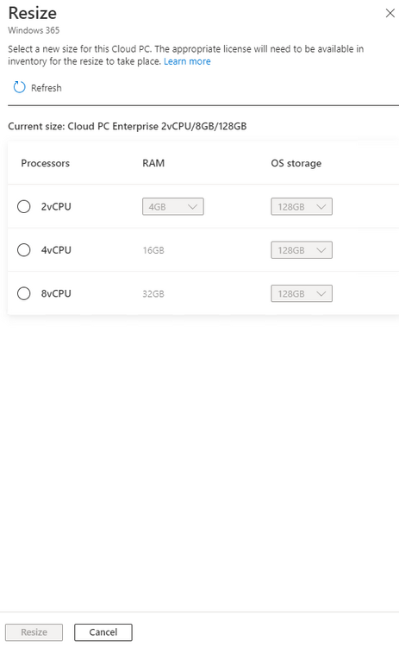Select the 4vCPU radio button
The width and height of the screenshot is (399, 647).
click(x=24, y=250)
